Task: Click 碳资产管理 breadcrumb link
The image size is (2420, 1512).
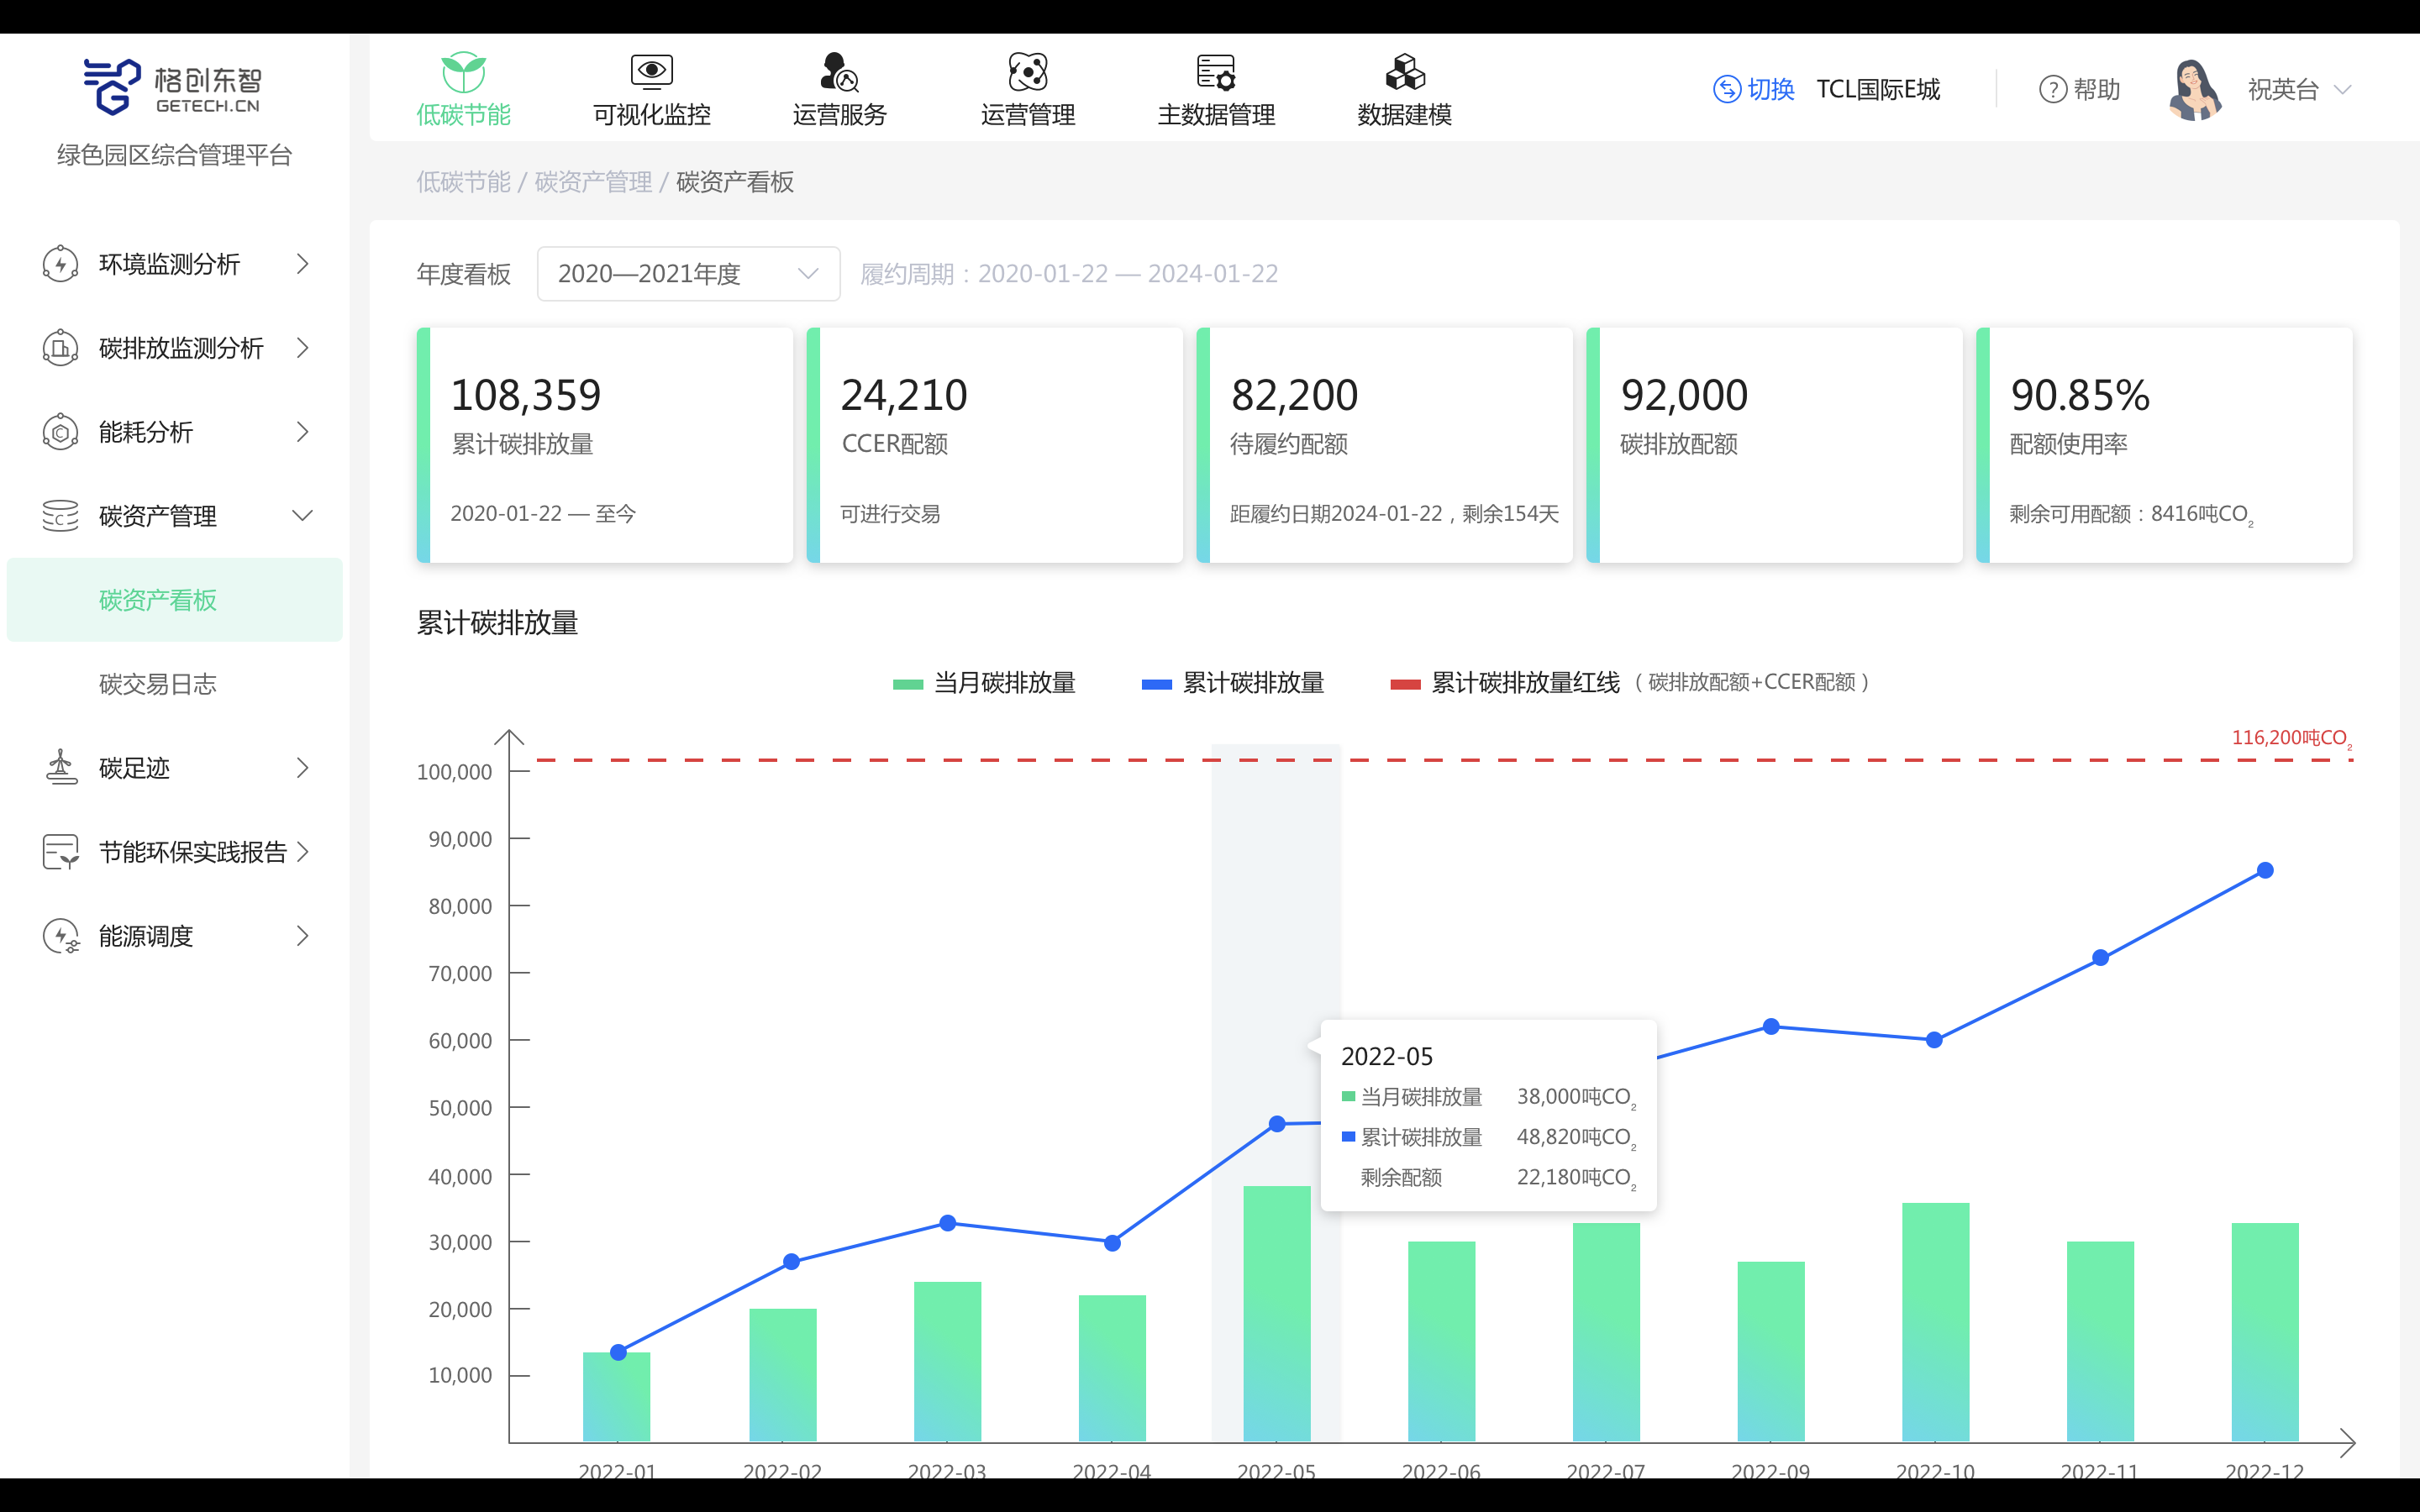Action: click(x=593, y=182)
